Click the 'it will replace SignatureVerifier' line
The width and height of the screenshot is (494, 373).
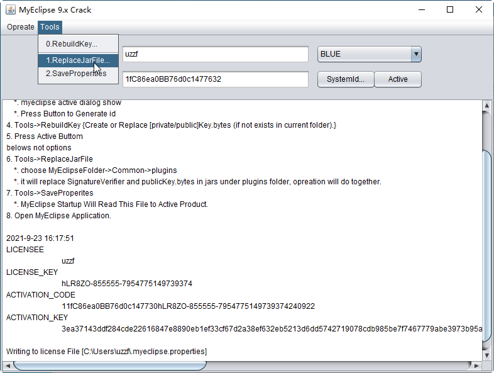click(x=197, y=182)
